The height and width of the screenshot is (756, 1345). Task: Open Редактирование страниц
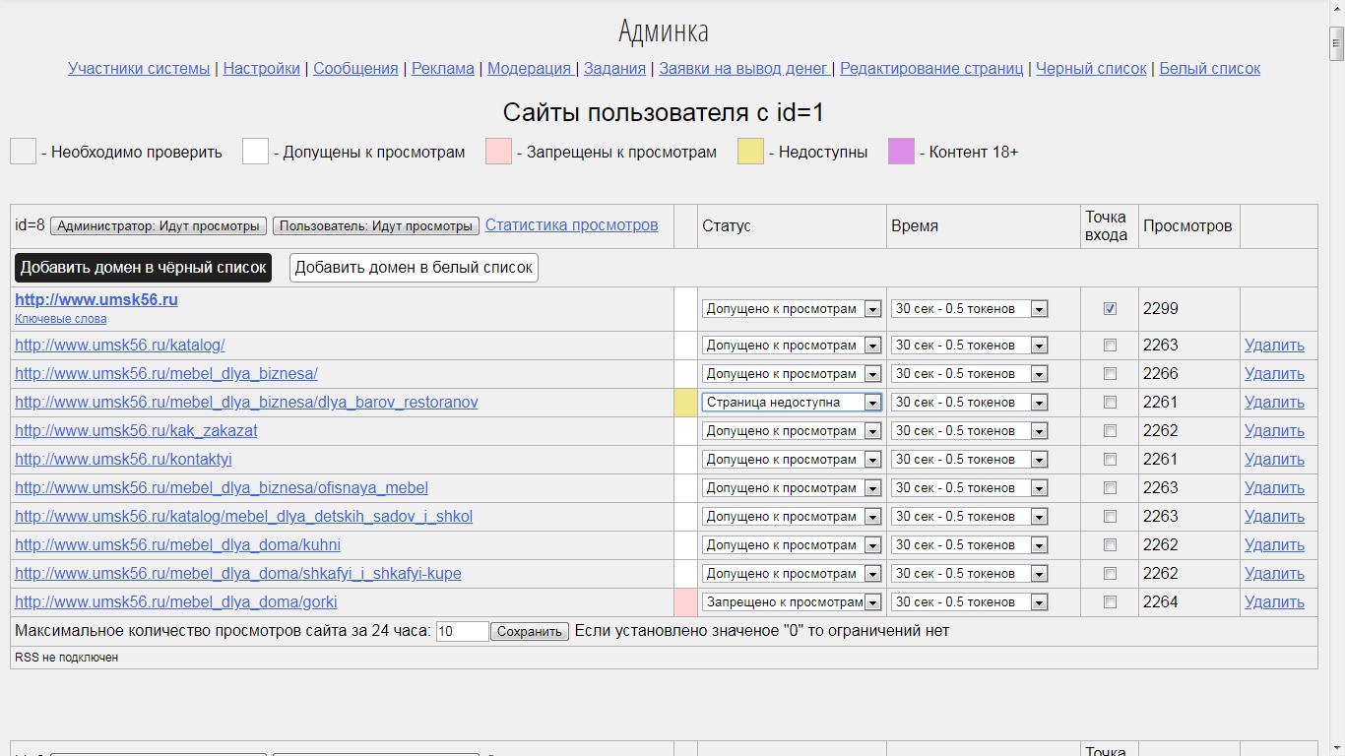point(931,68)
